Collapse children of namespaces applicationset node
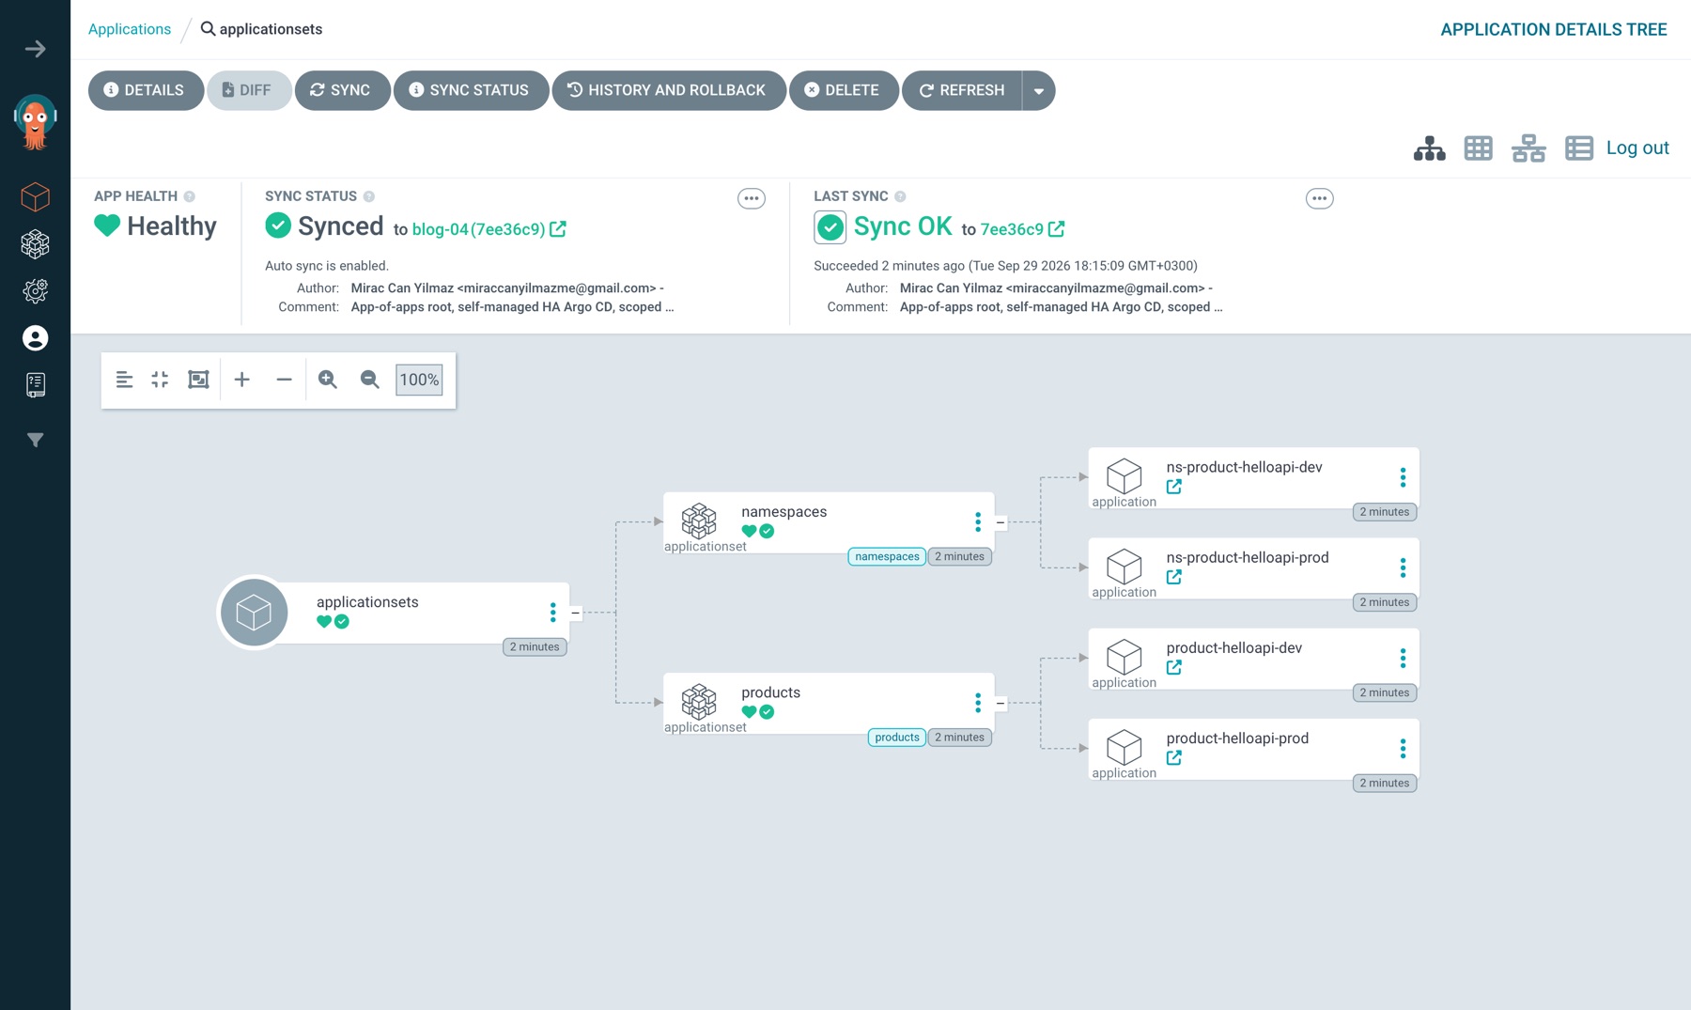 pos(1001,522)
